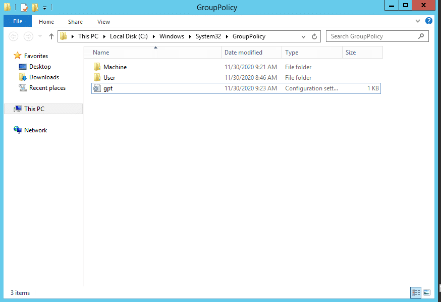Open the File menu tab

click(x=18, y=21)
